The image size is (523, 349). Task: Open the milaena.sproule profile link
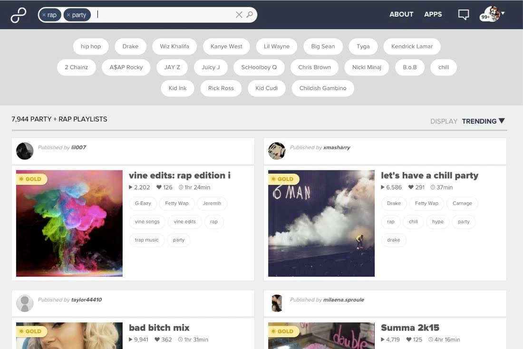point(344,299)
